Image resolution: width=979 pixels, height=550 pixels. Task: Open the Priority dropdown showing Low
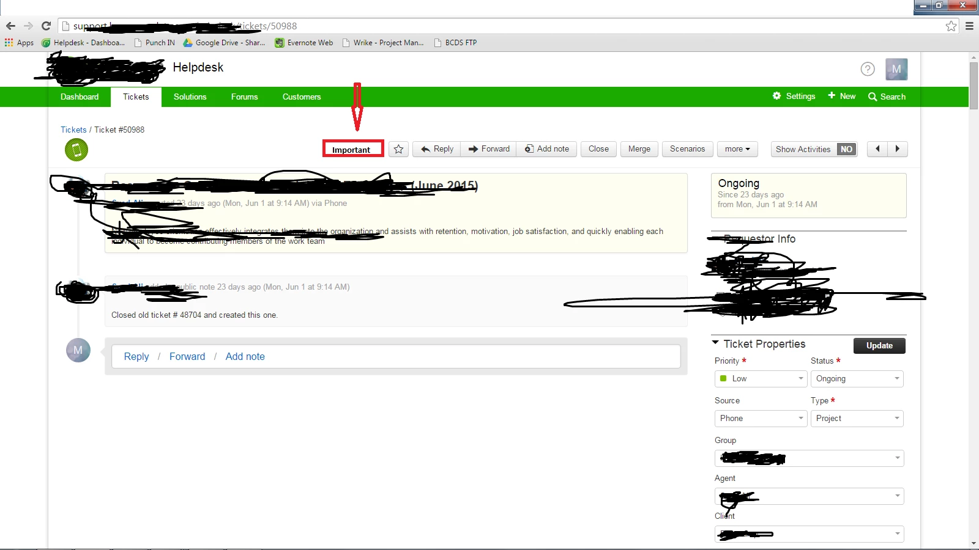pyautogui.click(x=761, y=379)
